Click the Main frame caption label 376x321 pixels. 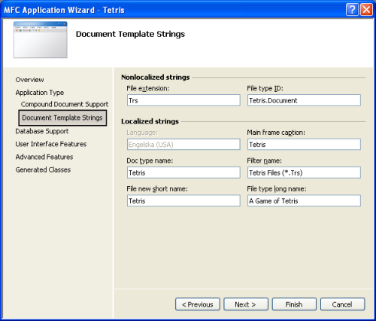(276, 133)
